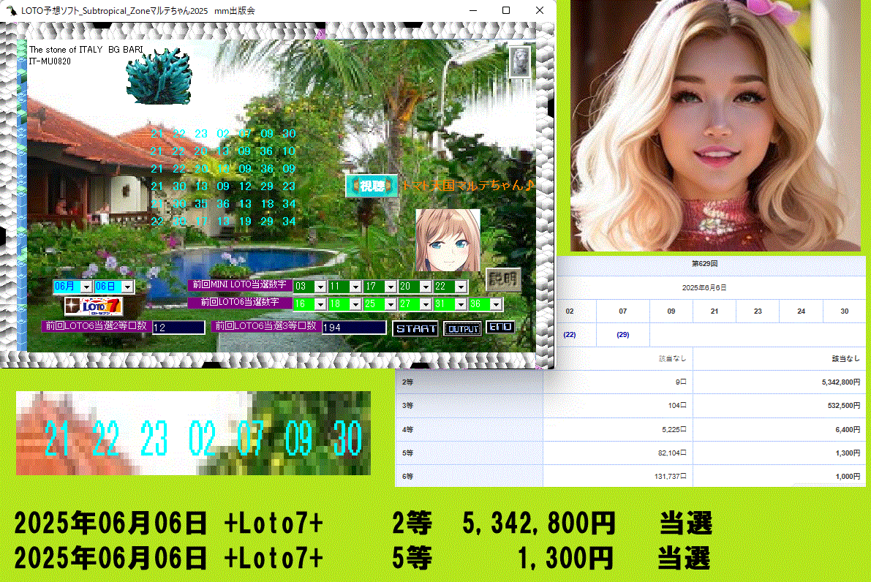This screenshot has width=871, height=582.
Task: Click the 前回LOTO6当選2等口数 label
Action: pos(96,326)
